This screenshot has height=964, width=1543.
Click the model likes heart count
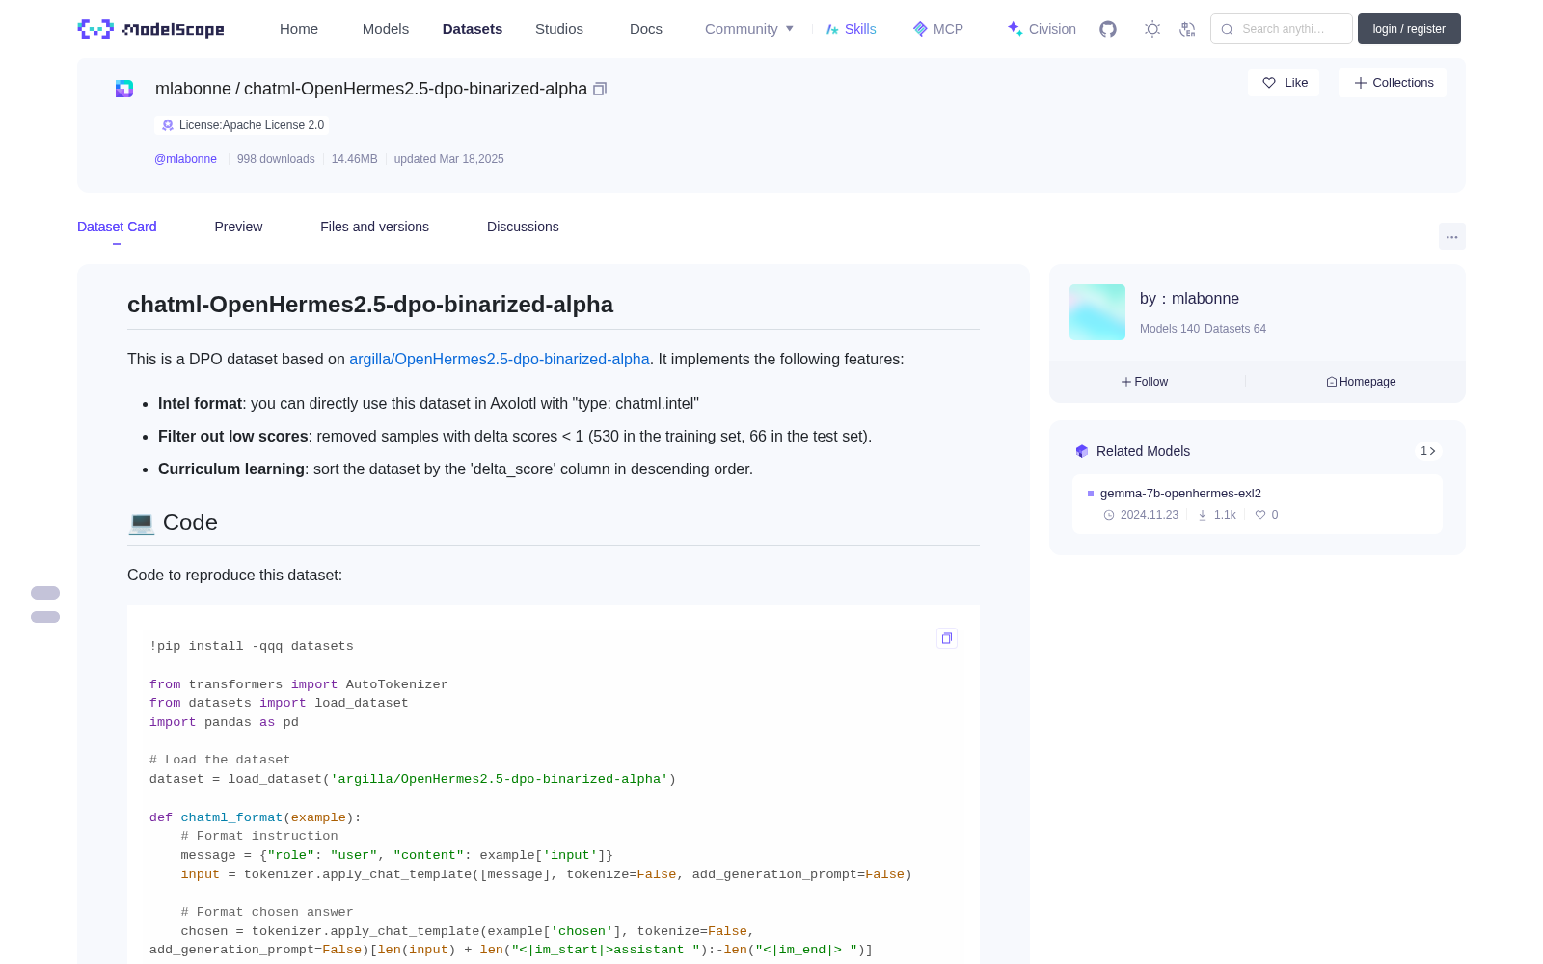click(x=1266, y=515)
